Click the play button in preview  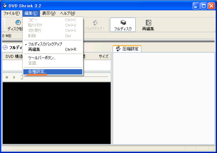[14, 77]
